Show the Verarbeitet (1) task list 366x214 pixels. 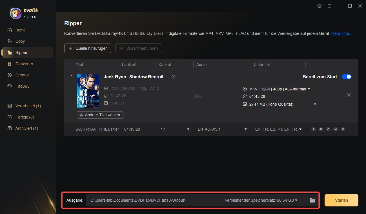pyautogui.click(x=28, y=106)
